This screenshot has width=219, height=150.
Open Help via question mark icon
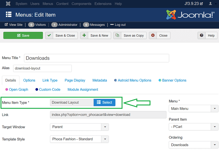(202, 35)
